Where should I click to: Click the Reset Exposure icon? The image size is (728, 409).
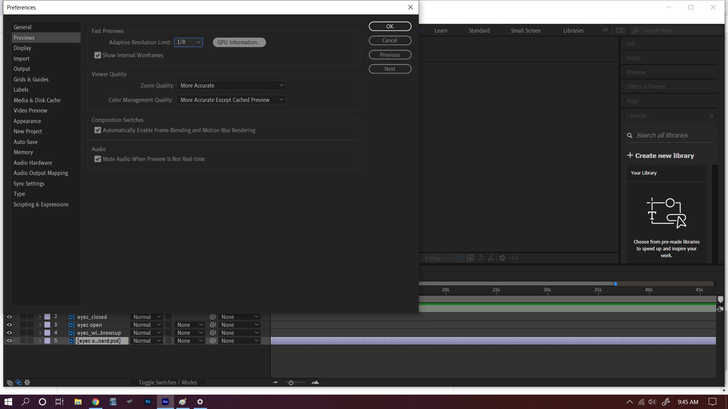502,258
